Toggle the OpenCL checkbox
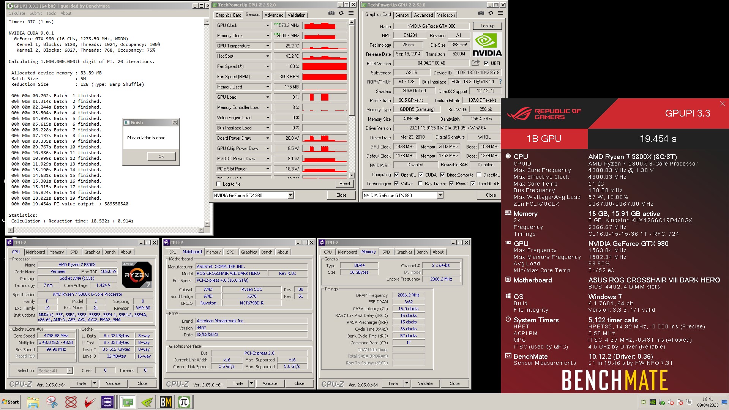The image size is (729, 410). (396, 175)
